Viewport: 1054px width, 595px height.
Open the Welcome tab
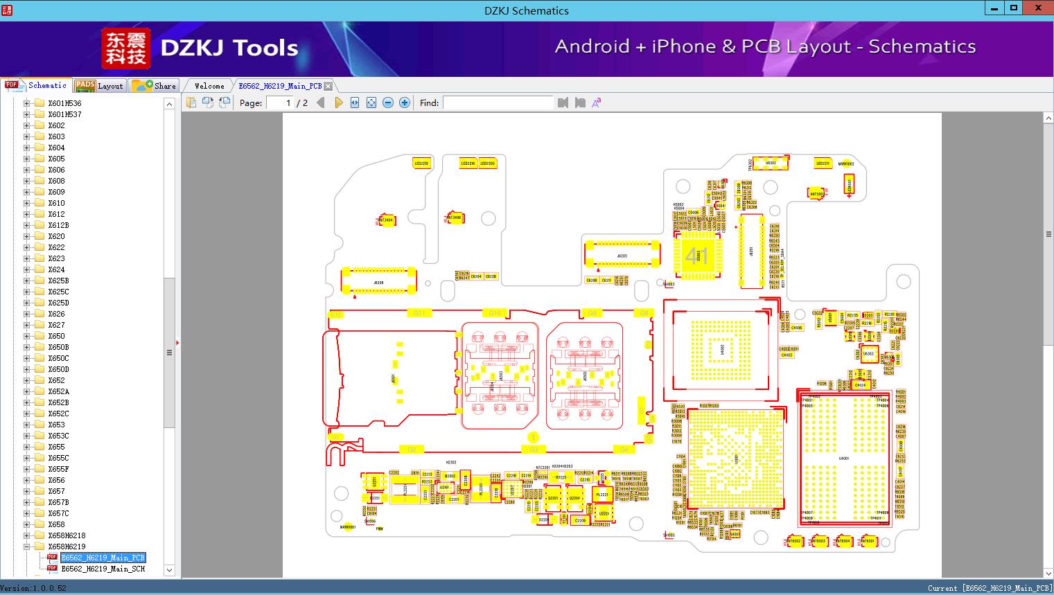tap(209, 86)
